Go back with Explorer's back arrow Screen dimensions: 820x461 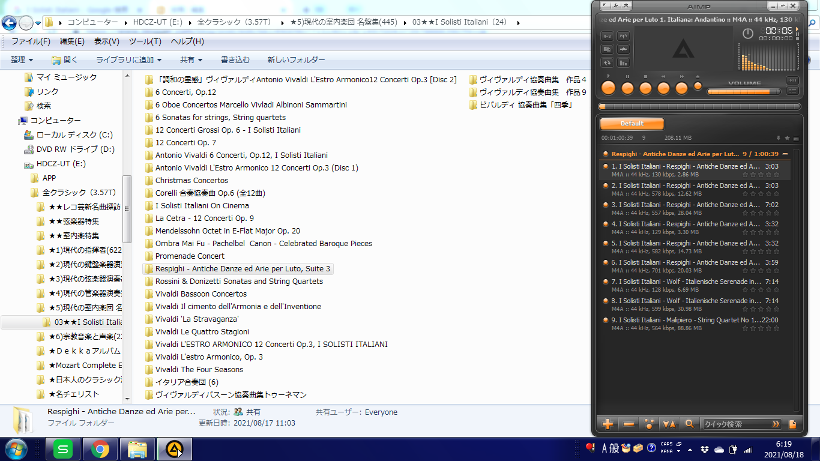point(9,23)
